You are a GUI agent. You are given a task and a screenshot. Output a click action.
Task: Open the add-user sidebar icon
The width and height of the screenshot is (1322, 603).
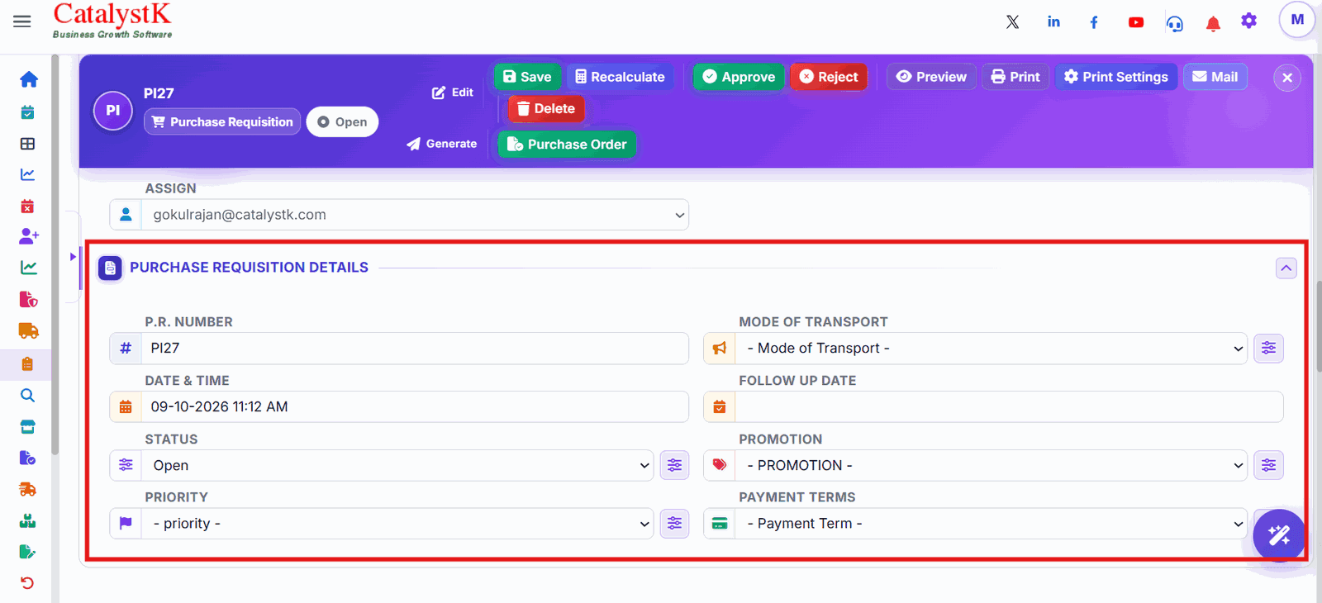tap(28, 236)
